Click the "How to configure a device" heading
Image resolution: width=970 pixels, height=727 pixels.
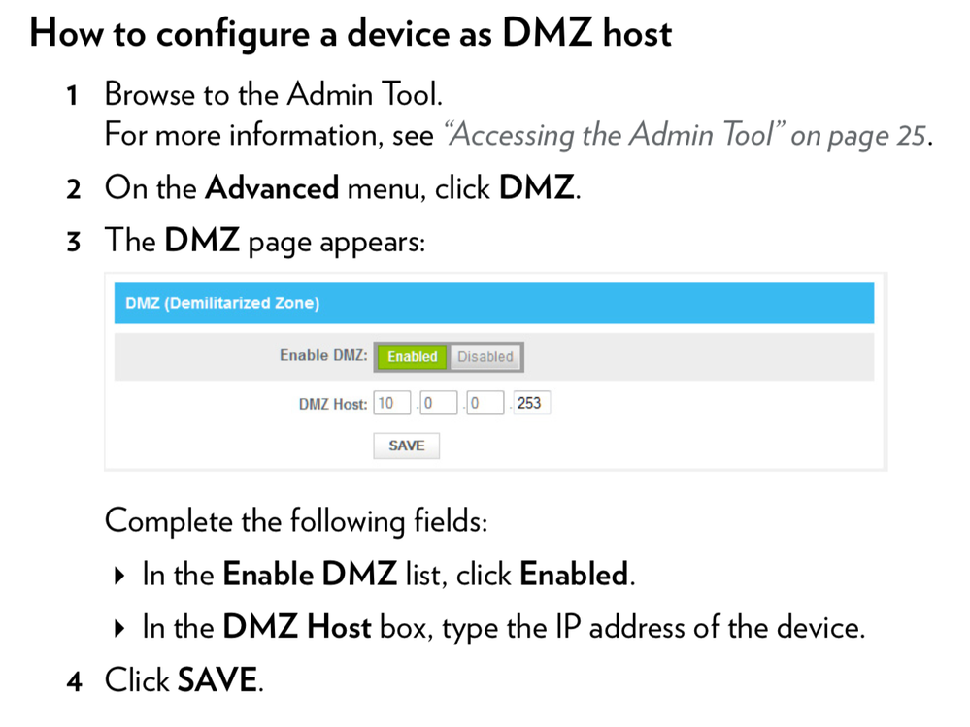click(351, 34)
